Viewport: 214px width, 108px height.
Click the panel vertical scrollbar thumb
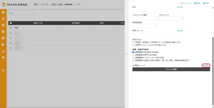pyautogui.click(x=213, y=71)
